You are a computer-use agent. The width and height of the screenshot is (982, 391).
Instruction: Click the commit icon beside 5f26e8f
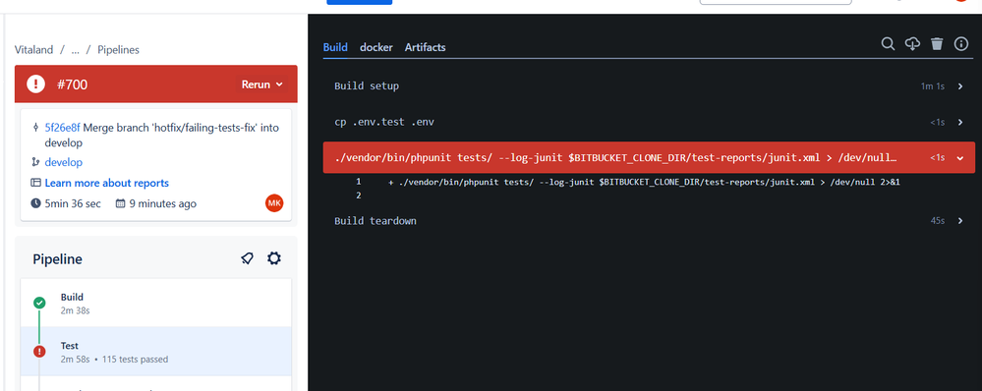click(35, 128)
